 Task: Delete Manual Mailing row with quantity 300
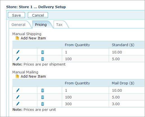click(42, 104)
